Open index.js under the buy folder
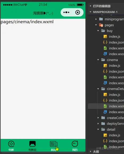Image resolution: width=124 pixels, height=154 pixels. 114,37
